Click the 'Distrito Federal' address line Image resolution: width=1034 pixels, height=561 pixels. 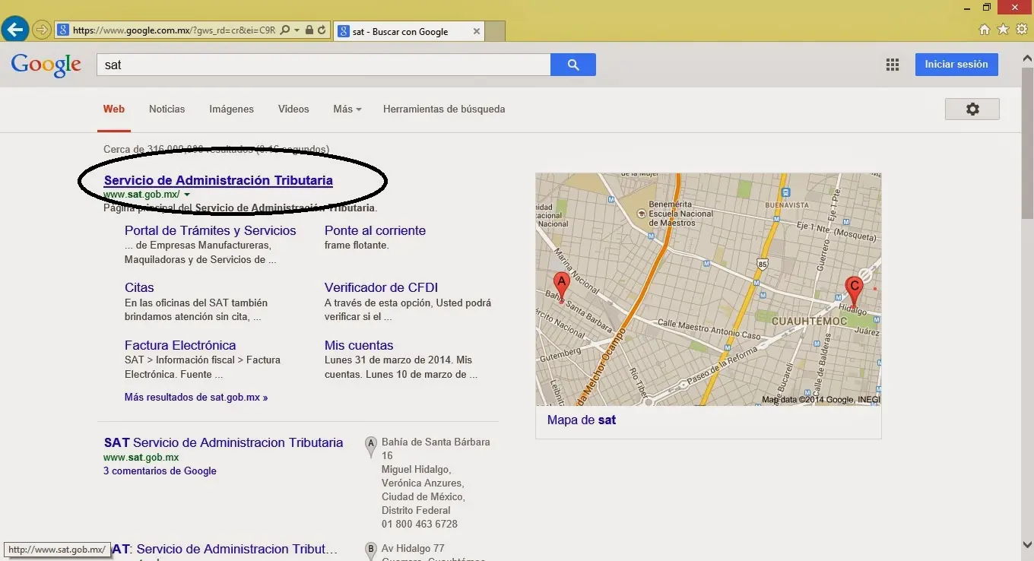point(416,510)
